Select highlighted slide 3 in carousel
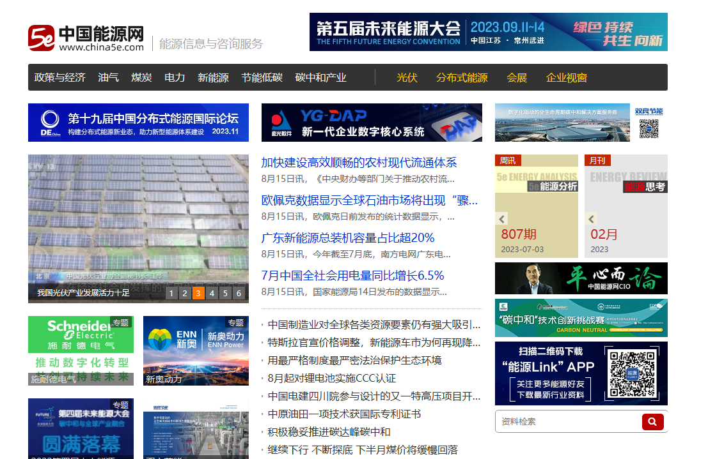The width and height of the screenshot is (708, 459). (198, 293)
